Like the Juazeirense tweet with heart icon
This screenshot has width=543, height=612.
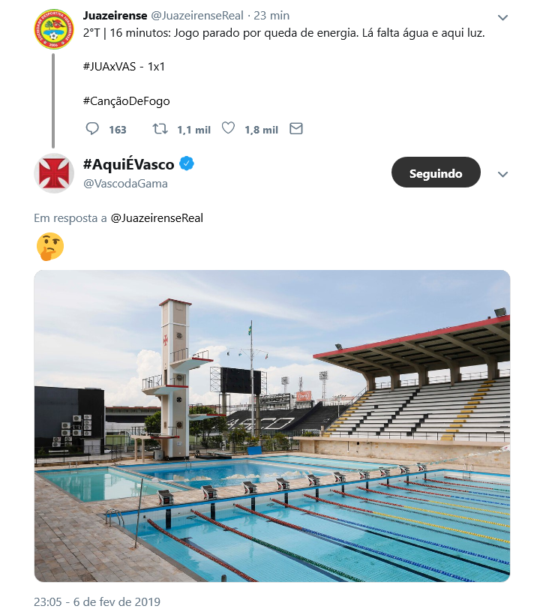229,129
